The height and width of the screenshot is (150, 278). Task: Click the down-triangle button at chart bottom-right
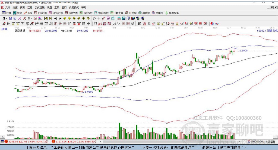point(275,137)
